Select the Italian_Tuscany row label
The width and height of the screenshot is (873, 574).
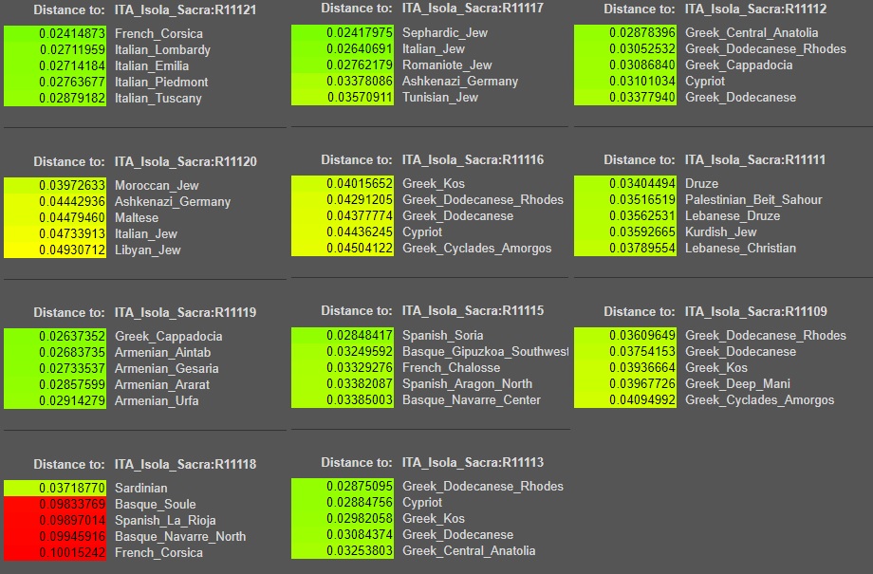(158, 98)
